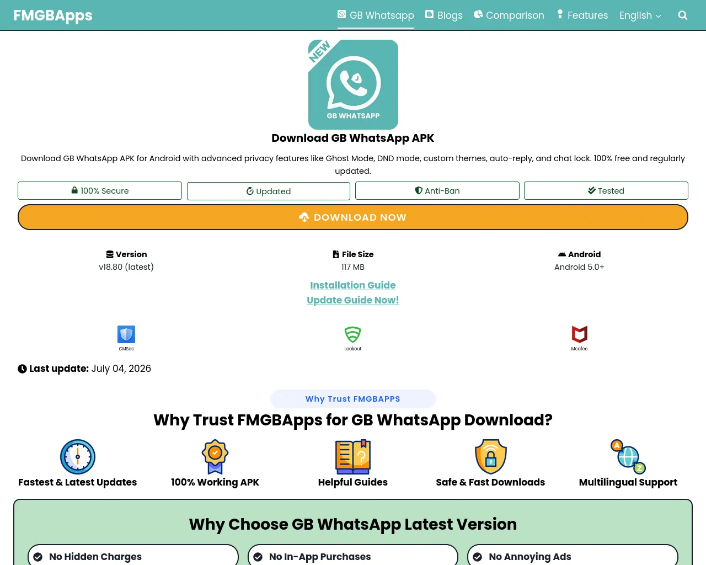Click the FMGBApps site logo
Image resolution: width=706 pixels, height=565 pixels.
53,15
